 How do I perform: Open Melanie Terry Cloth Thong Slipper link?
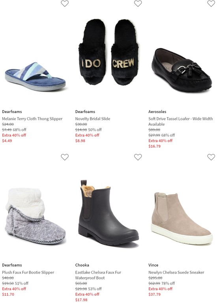tap(32, 119)
